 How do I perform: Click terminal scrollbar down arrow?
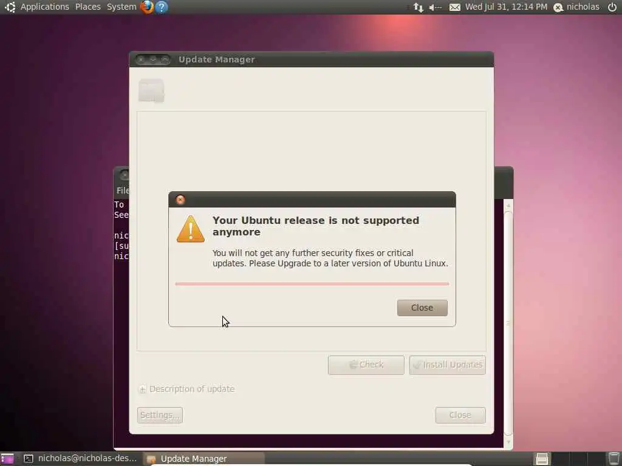508,442
